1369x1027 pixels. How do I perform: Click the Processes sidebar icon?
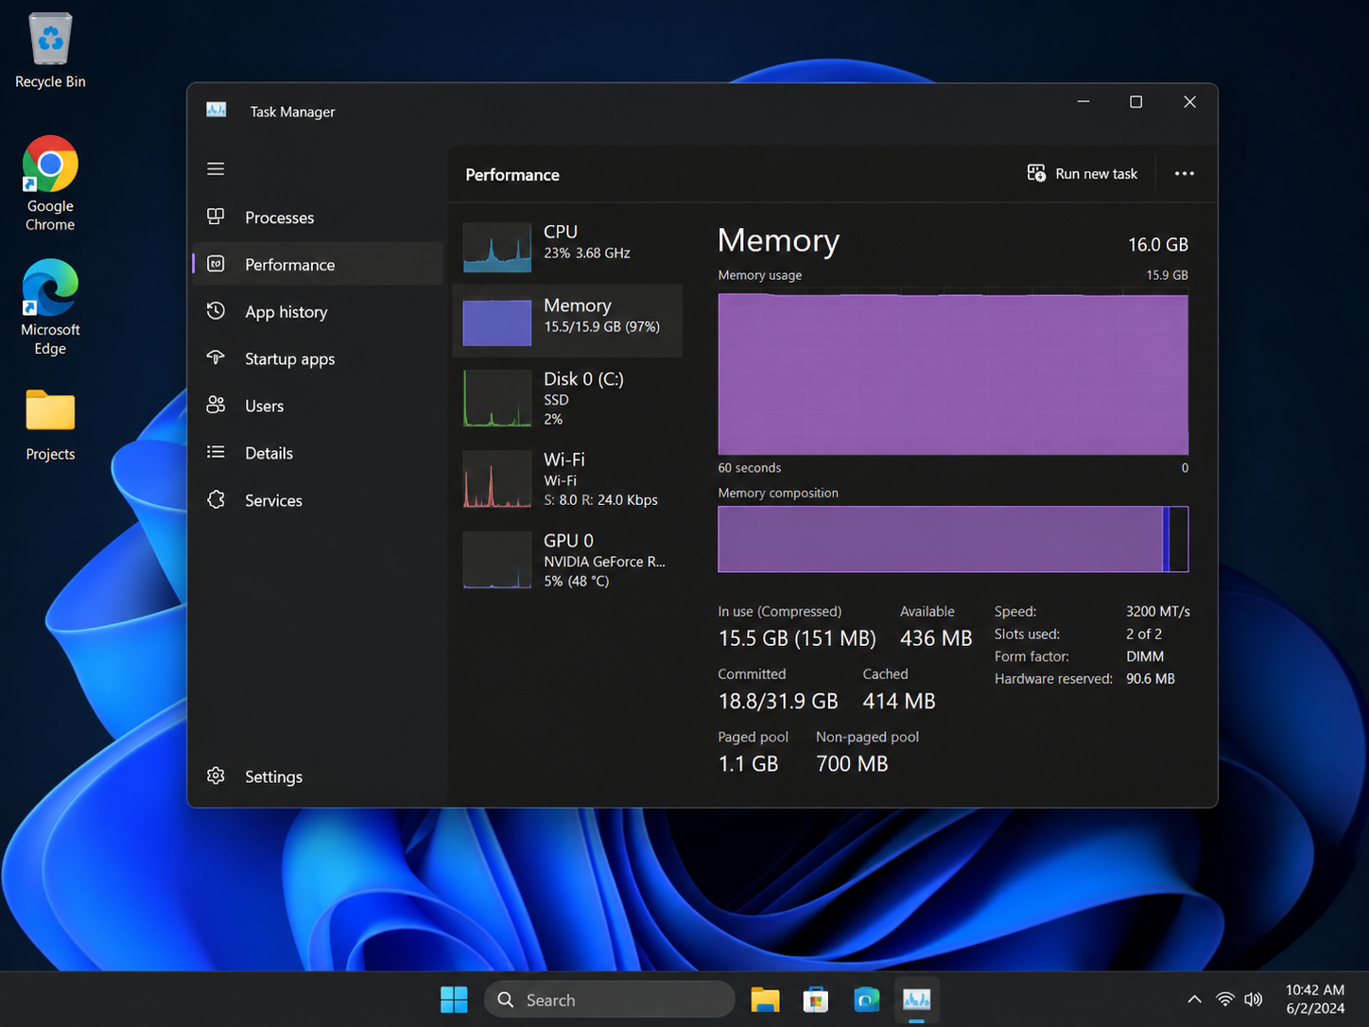(x=216, y=217)
